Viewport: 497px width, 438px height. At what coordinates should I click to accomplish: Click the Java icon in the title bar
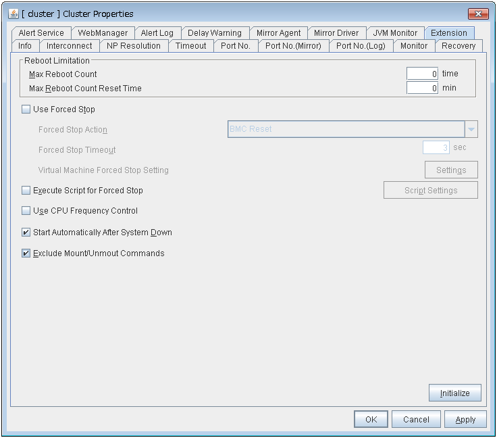pyautogui.click(x=14, y=14)
